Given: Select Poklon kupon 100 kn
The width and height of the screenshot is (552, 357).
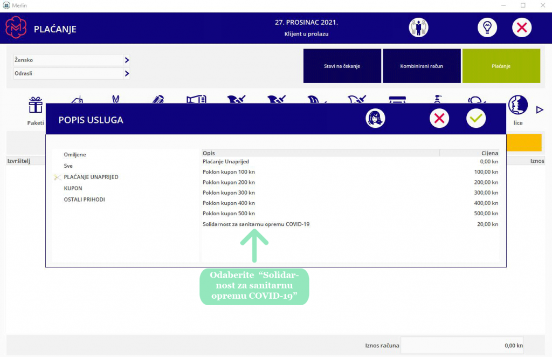Looking at the screenshot, I should coord(350,172).
